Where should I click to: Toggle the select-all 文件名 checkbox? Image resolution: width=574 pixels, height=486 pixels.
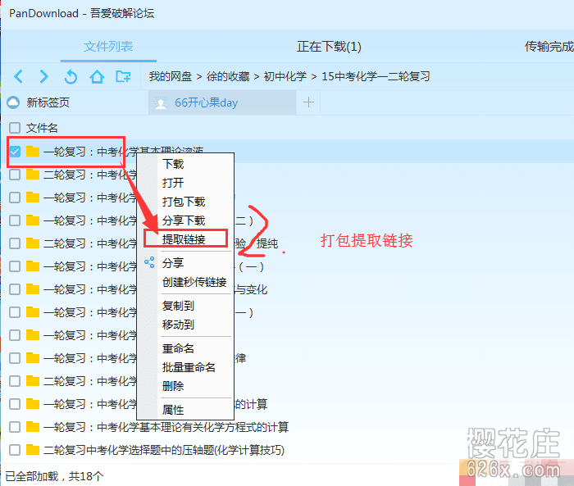tap(15, 128)
